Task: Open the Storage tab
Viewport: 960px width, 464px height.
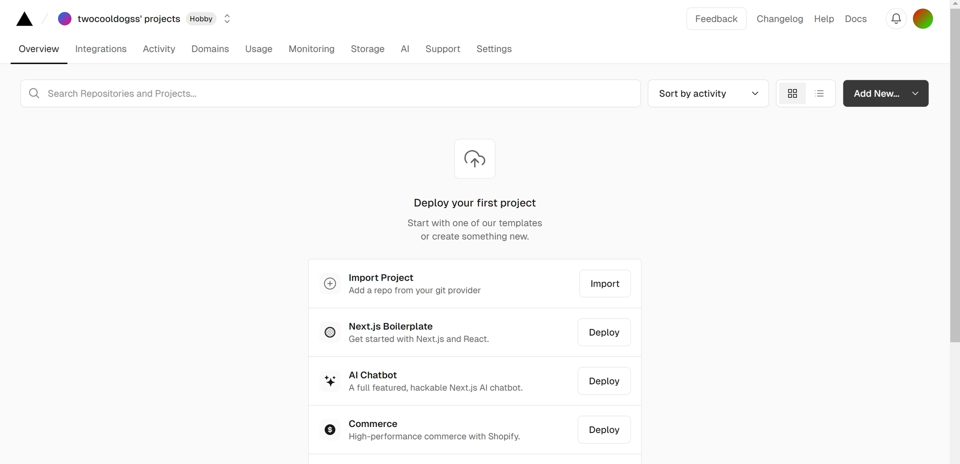Action: [x=367, y=49]
